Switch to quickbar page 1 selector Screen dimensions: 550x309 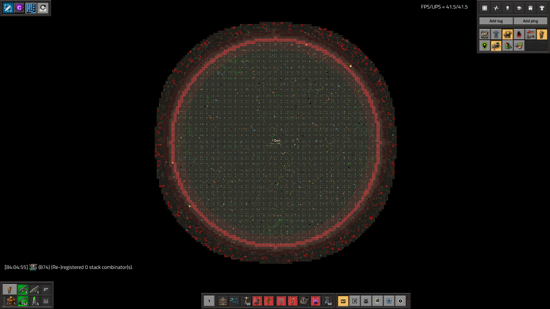(209, 301)
